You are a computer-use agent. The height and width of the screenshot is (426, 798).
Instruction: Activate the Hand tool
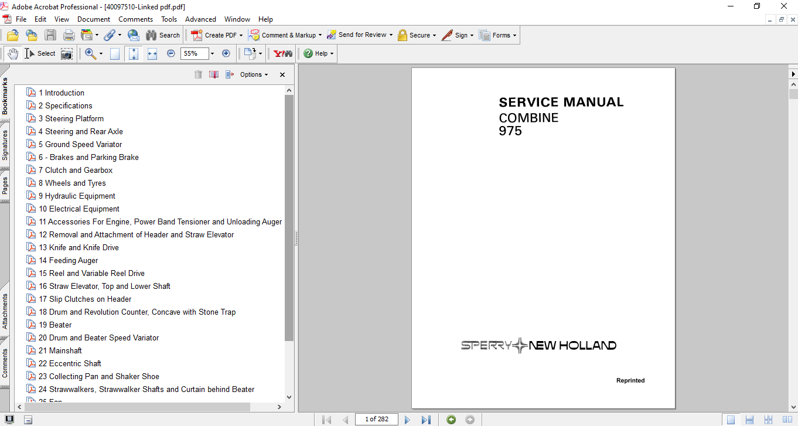[13, 54]
